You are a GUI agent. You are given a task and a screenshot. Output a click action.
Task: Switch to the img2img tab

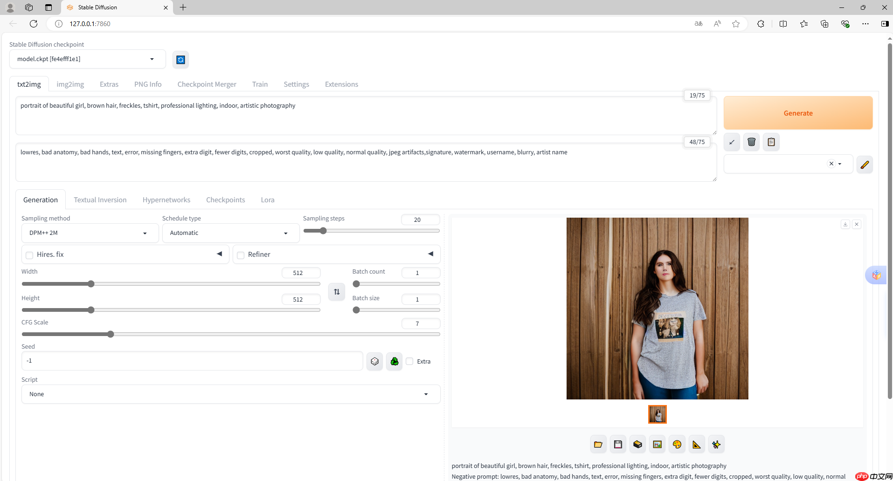pyautogui.click(x=70, y=84)
